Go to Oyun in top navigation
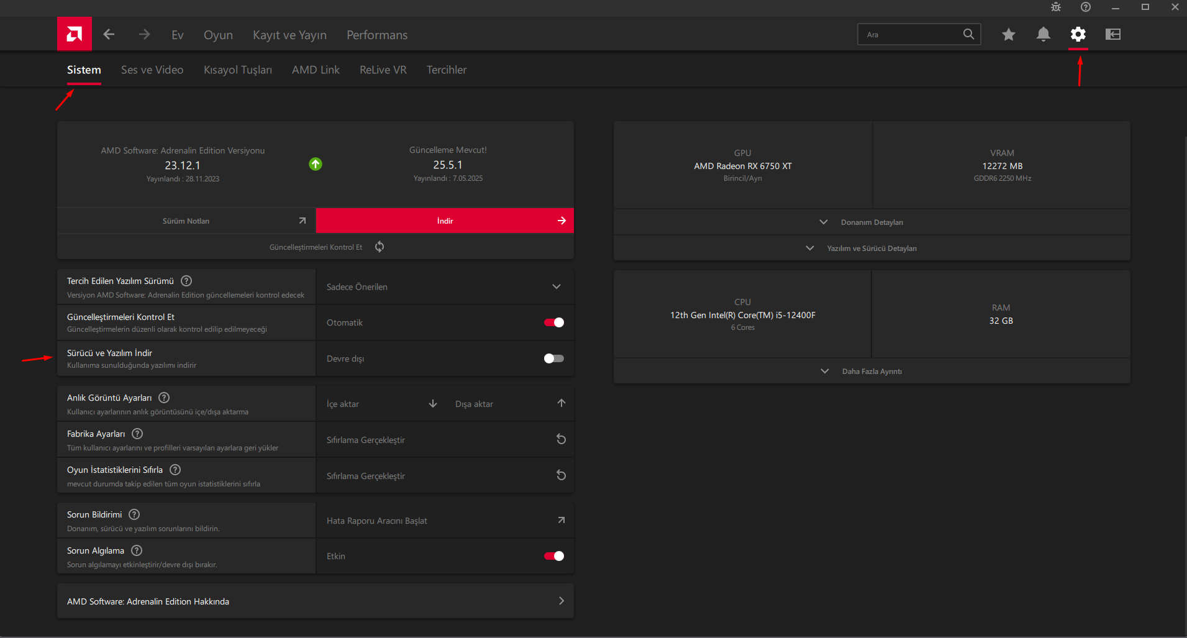This screenshot has height=638, width=1187. pos(218,35)
